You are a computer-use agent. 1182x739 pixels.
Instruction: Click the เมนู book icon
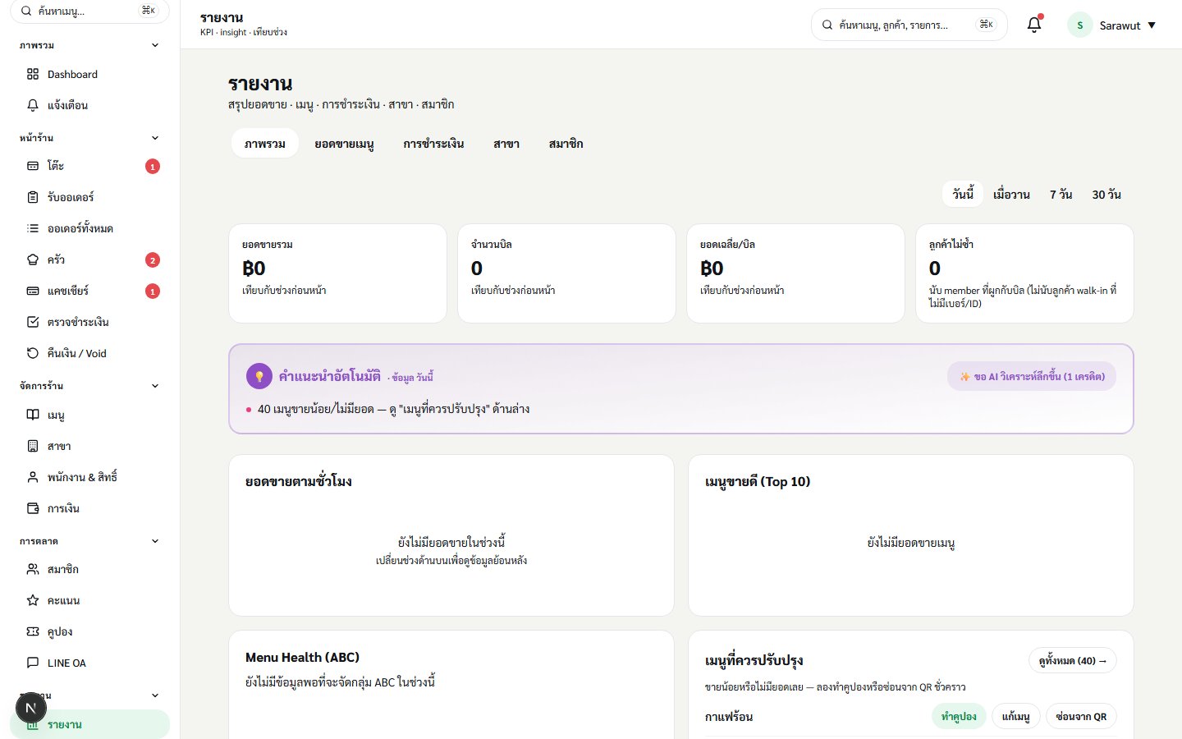[x=33, y=415]
